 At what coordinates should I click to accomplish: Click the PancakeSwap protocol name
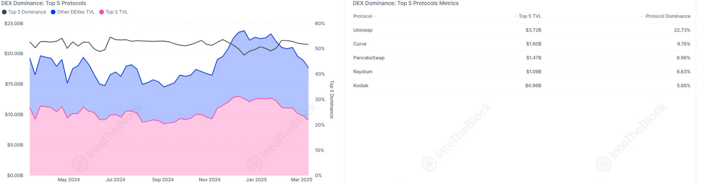369,58
